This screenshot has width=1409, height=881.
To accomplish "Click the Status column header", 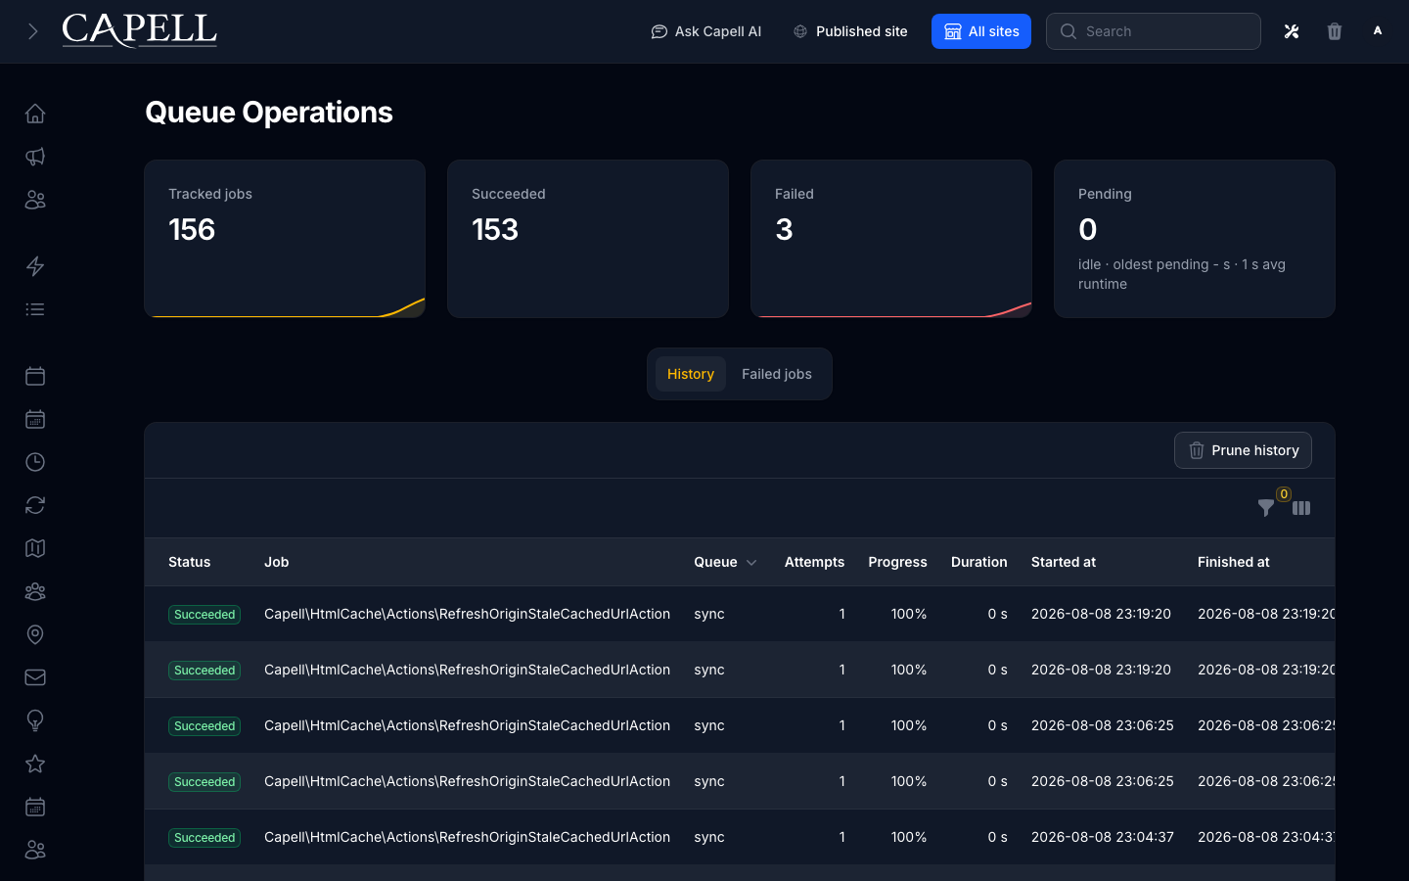I will coord(190,562).
